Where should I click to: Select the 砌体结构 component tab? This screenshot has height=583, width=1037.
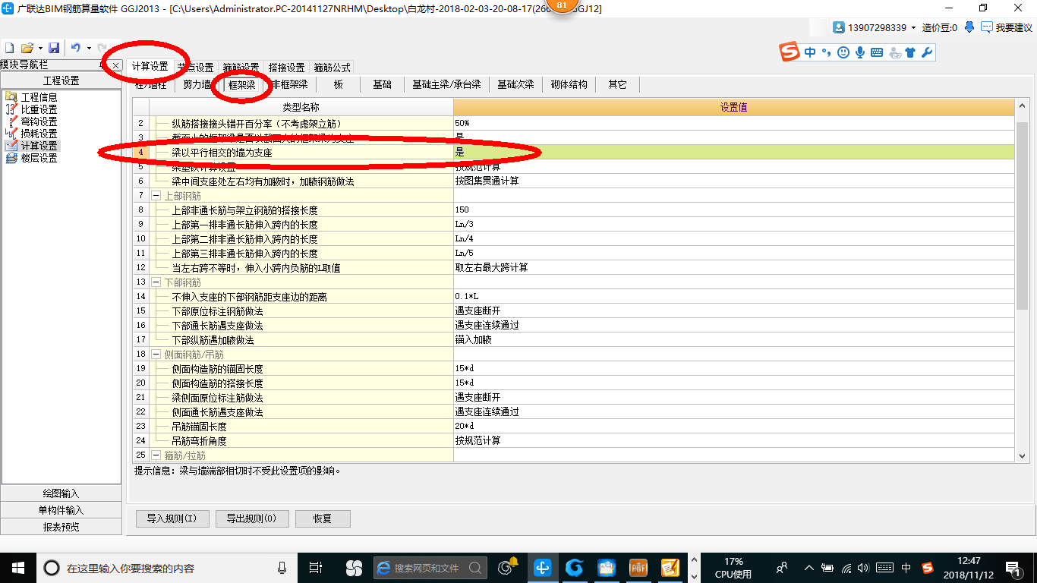pyautogui.click(x=569, y=84)
